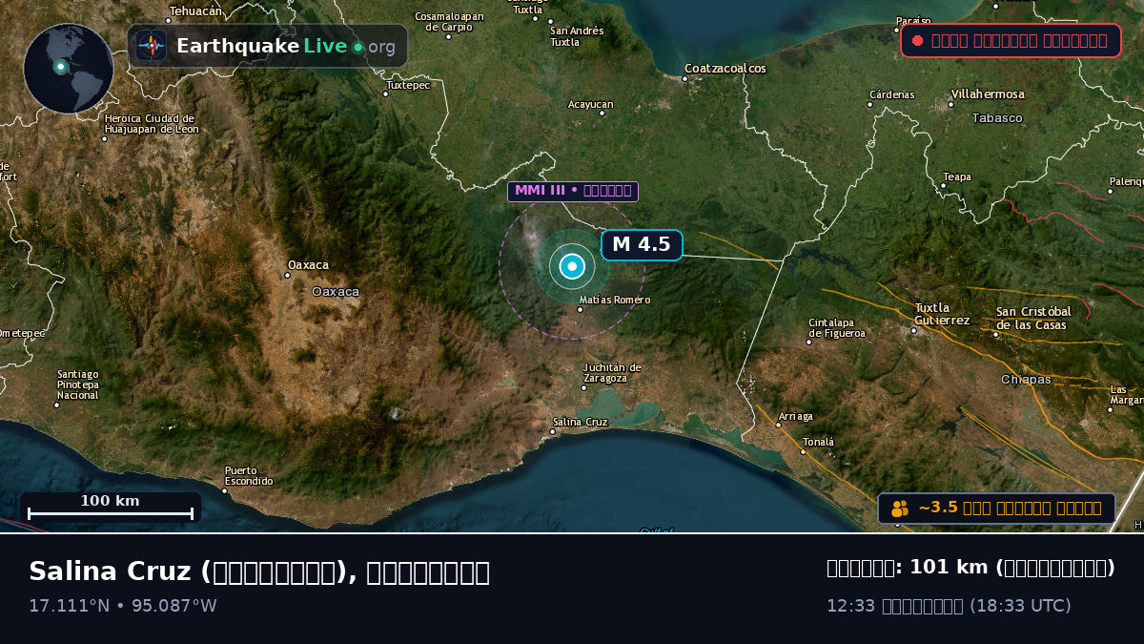Click the Chiapas state label
Viewport: 1144px width, 644px height.
pos(1026,380)
